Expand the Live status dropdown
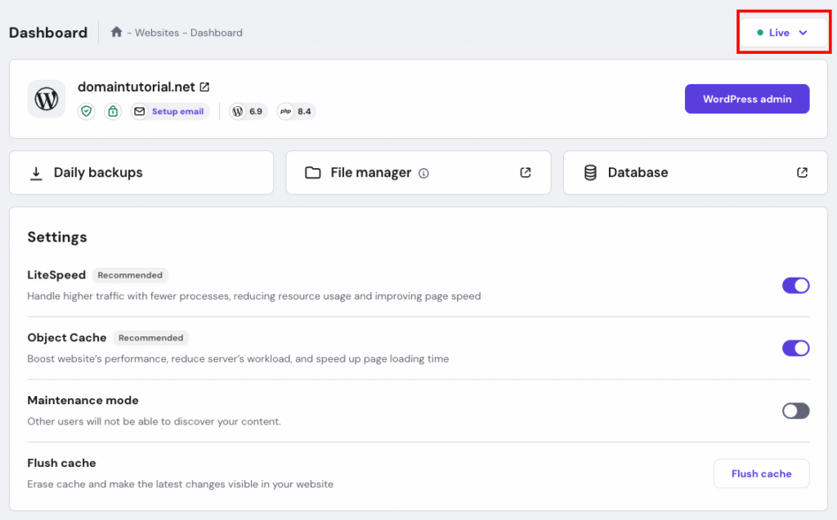837x520 pixels. [782, 33]
